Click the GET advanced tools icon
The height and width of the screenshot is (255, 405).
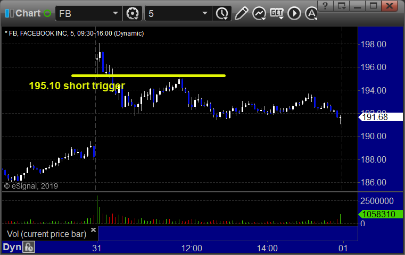click(x=277, y=13)
